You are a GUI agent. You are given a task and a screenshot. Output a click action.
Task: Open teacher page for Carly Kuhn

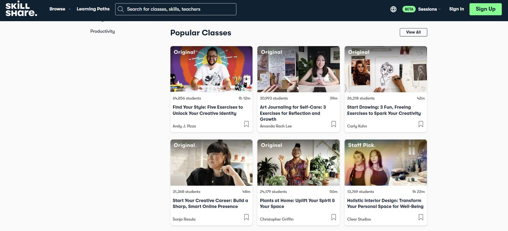357,126
